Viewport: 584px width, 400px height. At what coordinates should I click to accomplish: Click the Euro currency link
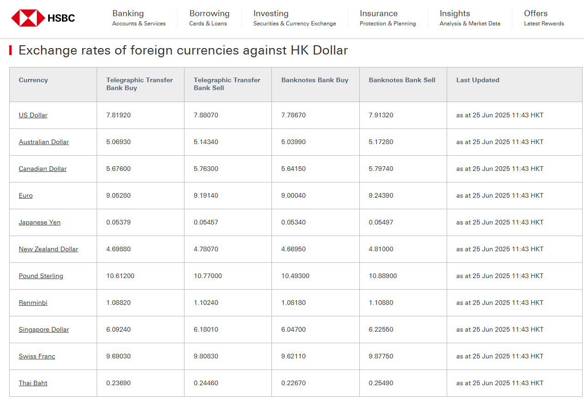[x=26, y=195]
